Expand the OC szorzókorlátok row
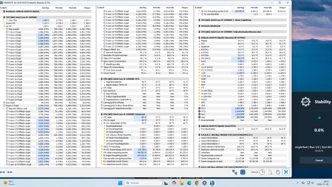 [x=199, y=14]
